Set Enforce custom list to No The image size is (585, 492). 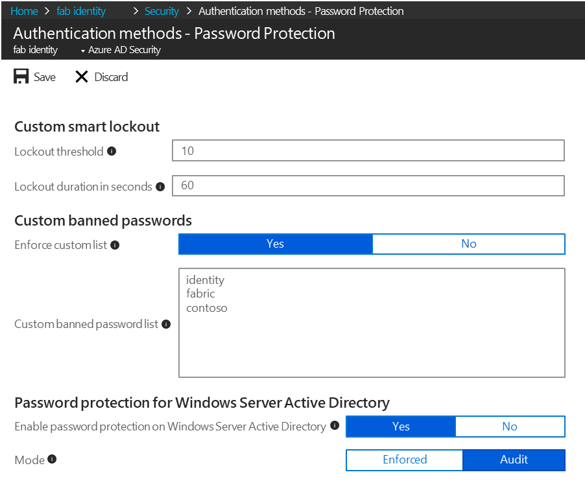tap(469, 244)
